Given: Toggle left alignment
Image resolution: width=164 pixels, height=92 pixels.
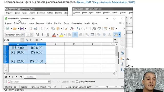Looking at the screenshot, I should tap(70, 35).
